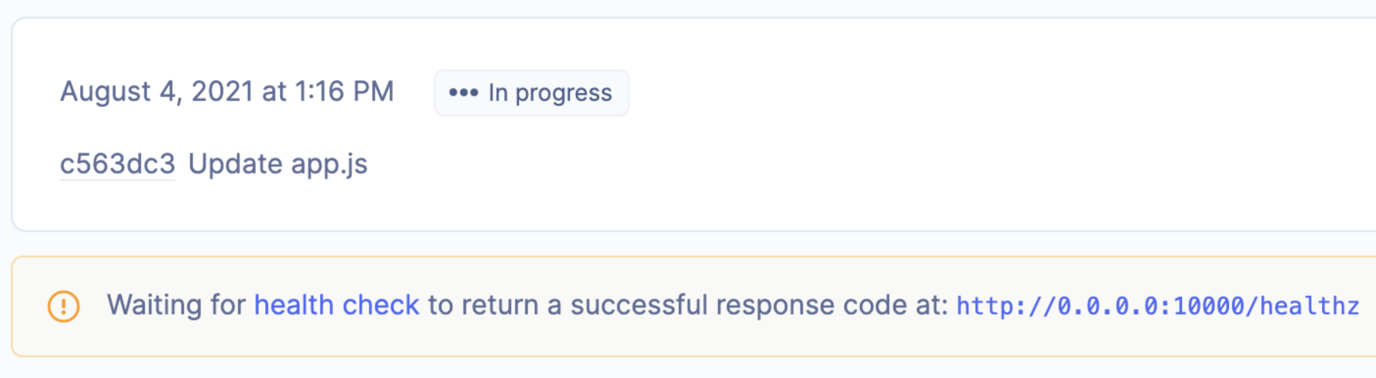The image size is (1376, 378).
Task: Click the orange warning exclamation icon
Action: click(x=64, y=307)
